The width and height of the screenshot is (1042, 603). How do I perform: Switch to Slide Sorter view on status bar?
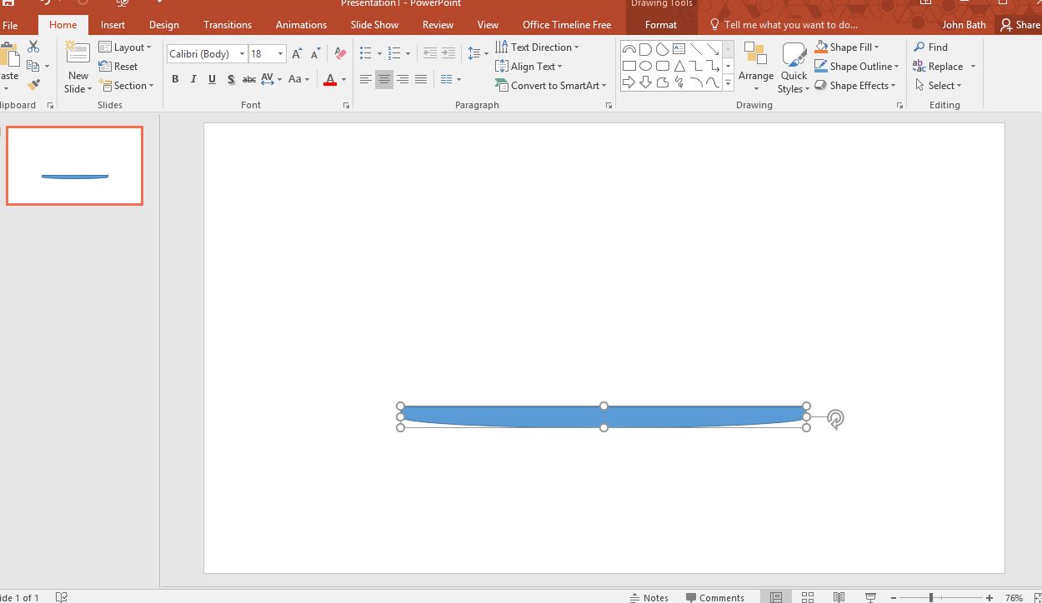[x=807, y=596]
